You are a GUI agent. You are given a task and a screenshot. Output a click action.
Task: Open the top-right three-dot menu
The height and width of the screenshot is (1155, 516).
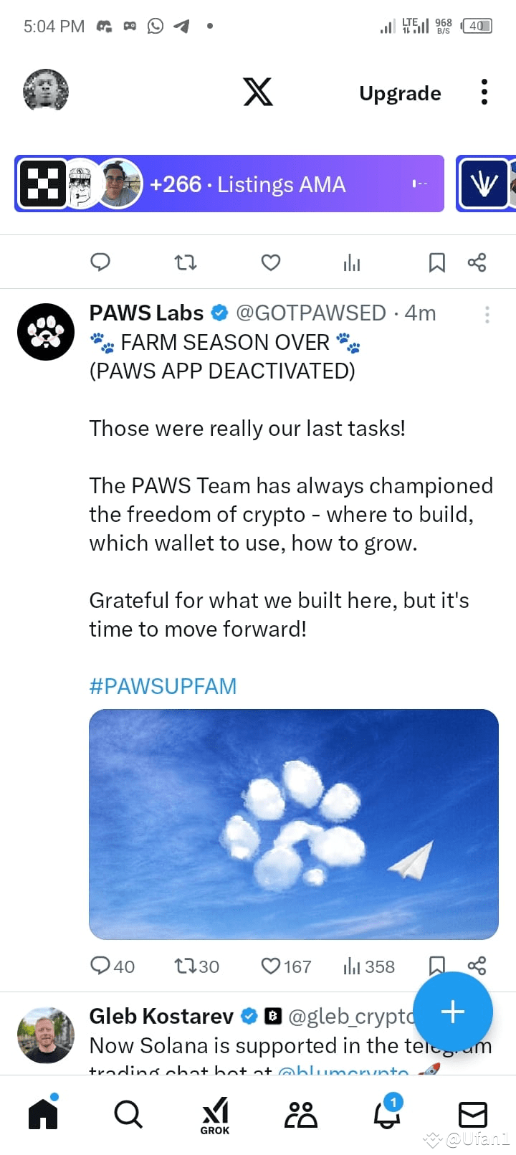pos(484,92)
